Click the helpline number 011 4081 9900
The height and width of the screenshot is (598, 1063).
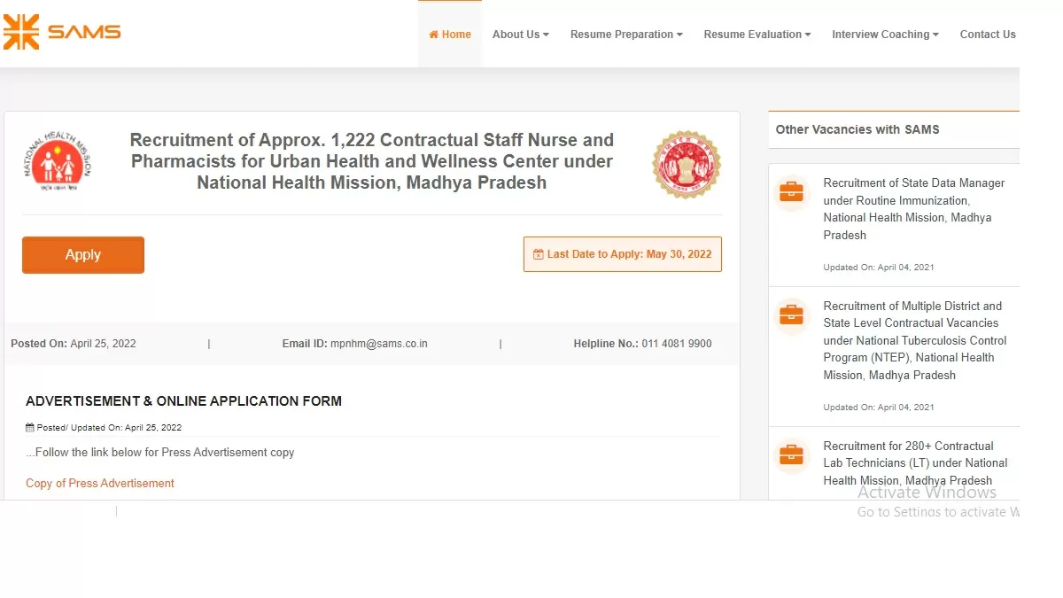[x=677, y=344]
